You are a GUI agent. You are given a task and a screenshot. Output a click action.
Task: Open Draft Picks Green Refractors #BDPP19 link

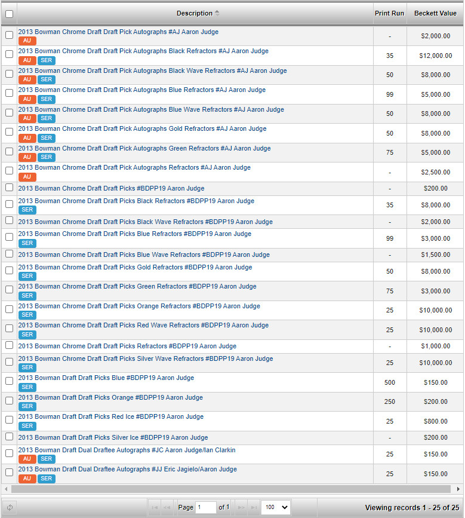(137, 286)
